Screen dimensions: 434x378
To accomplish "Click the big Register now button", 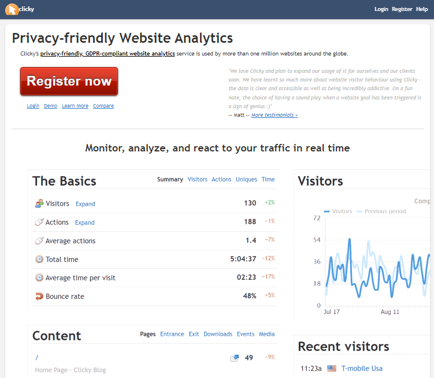I will [69, 81].
